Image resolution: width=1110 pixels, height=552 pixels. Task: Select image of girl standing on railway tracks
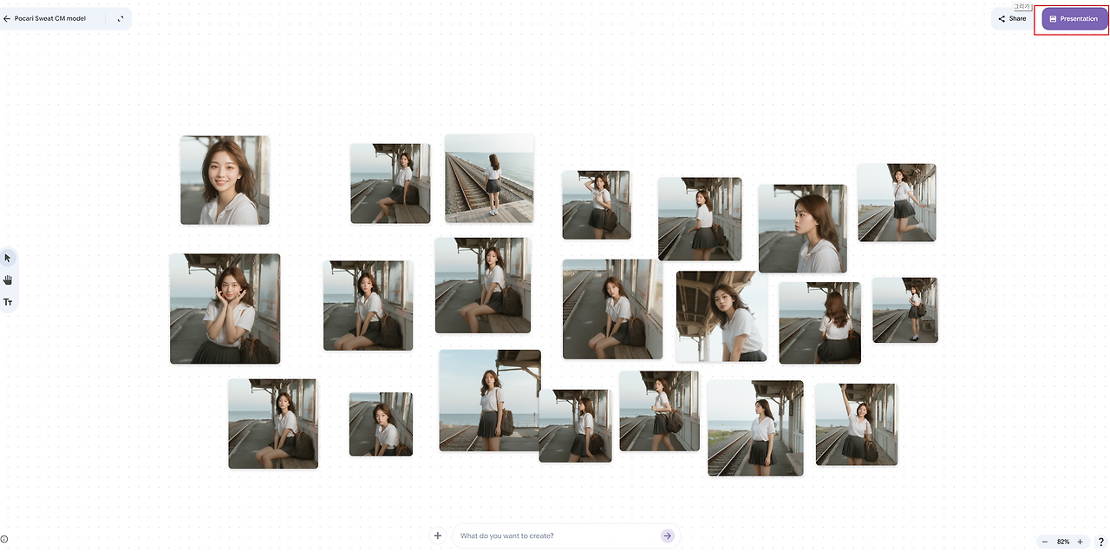pos(489,178)
